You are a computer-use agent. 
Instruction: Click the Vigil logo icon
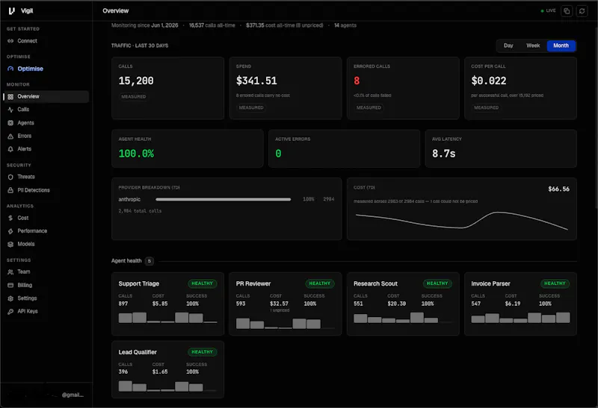(x=11, y=11)
